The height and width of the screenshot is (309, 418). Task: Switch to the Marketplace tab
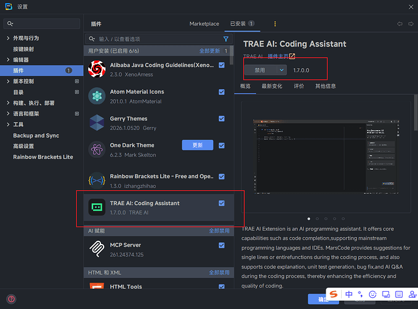(x=204, y=24)
